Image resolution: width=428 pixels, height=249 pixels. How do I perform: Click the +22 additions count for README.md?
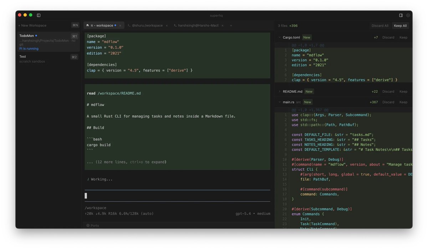[374, 92]
